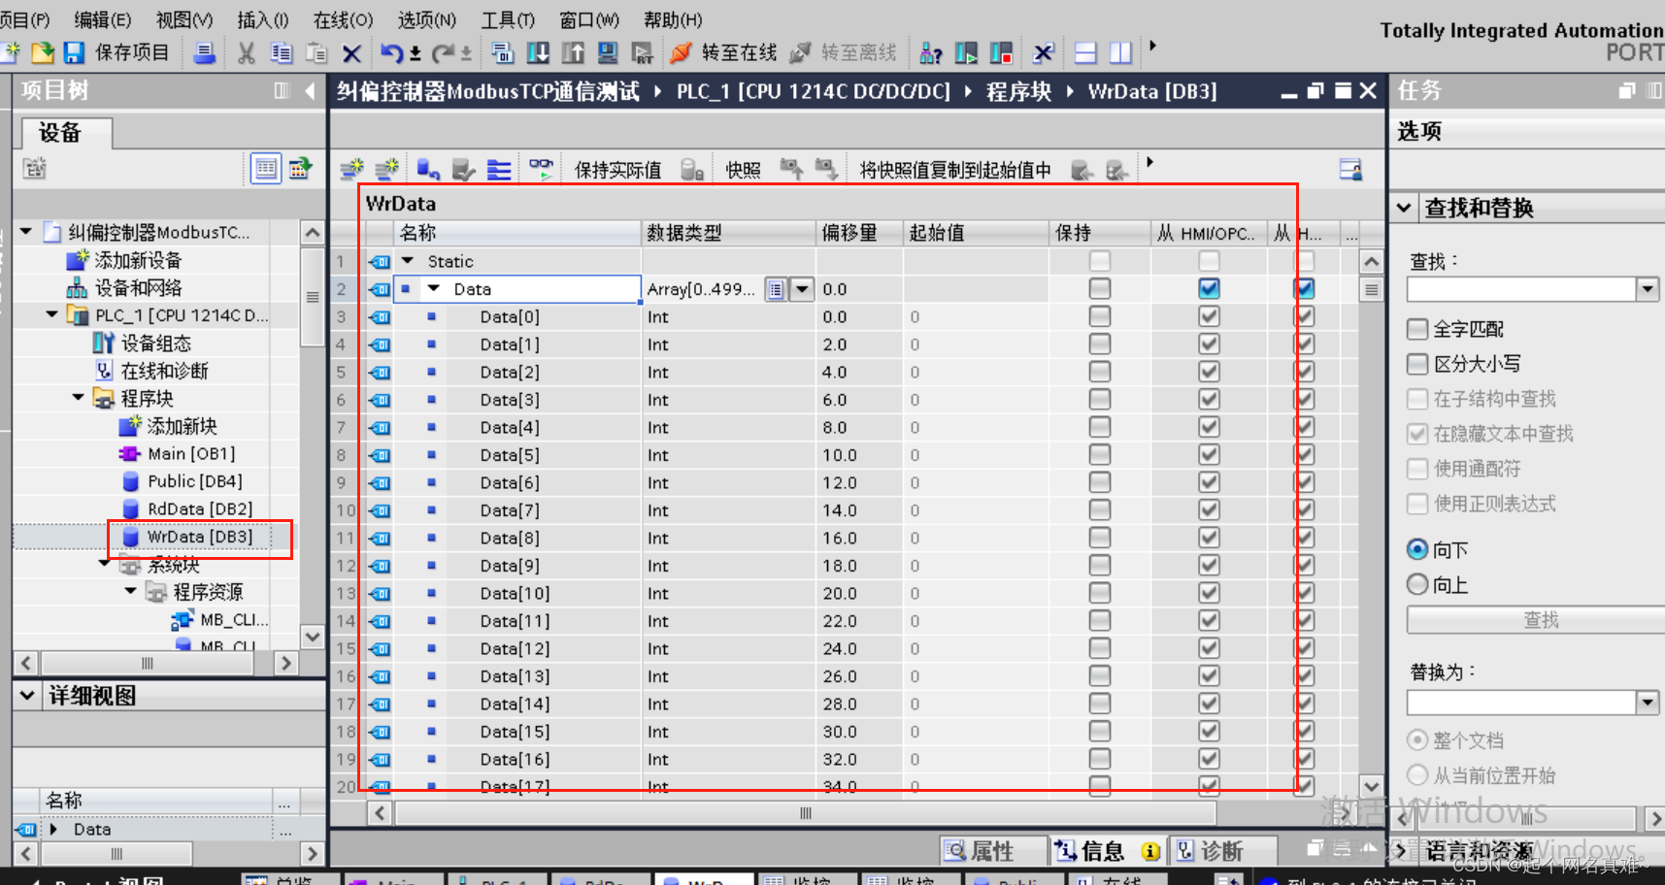Click the split editor horizontally icon

pyautogui.click(x=1086, y=52)
